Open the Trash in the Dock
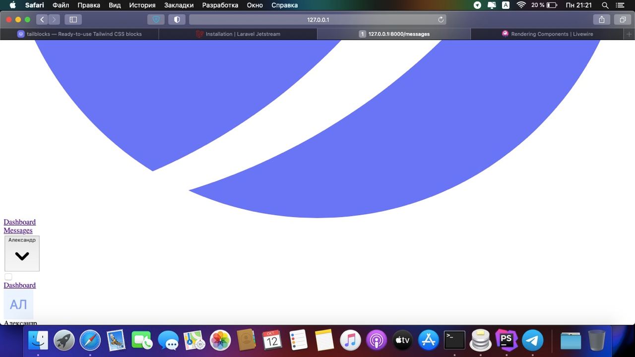Screen dimensions: 635x357 tap(597, 341)
